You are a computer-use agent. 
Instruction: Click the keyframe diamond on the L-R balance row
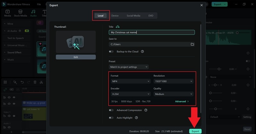coord(248,85)
